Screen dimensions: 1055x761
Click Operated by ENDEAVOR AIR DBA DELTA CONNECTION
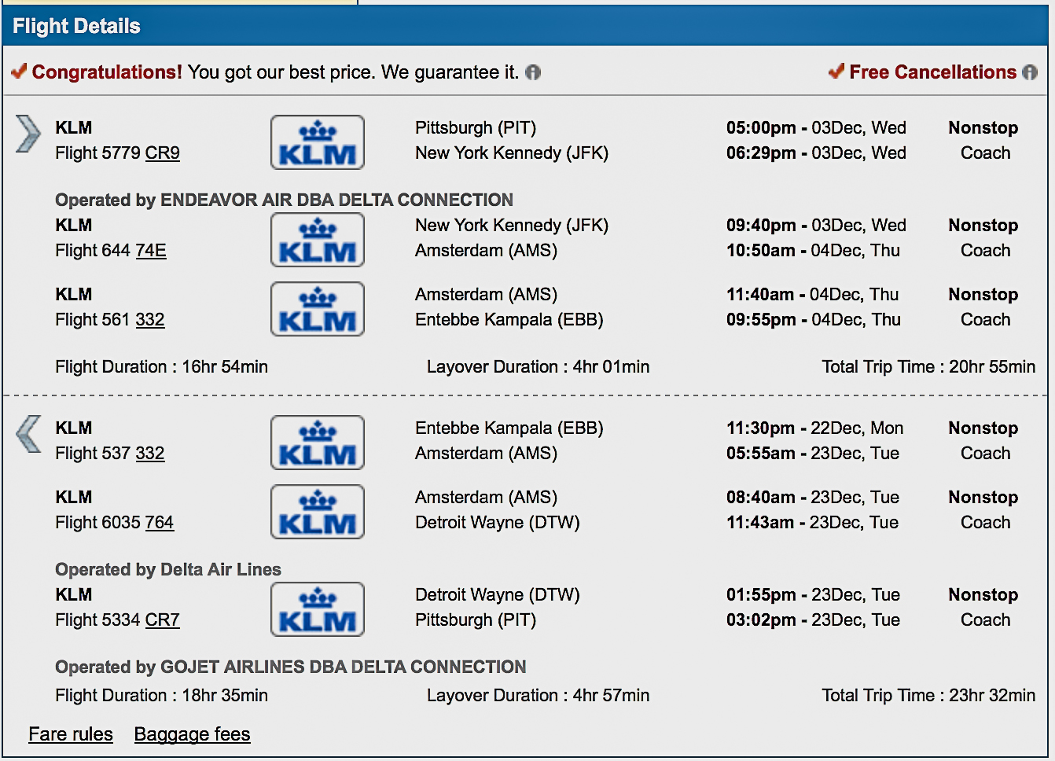(x=284, y=200)
